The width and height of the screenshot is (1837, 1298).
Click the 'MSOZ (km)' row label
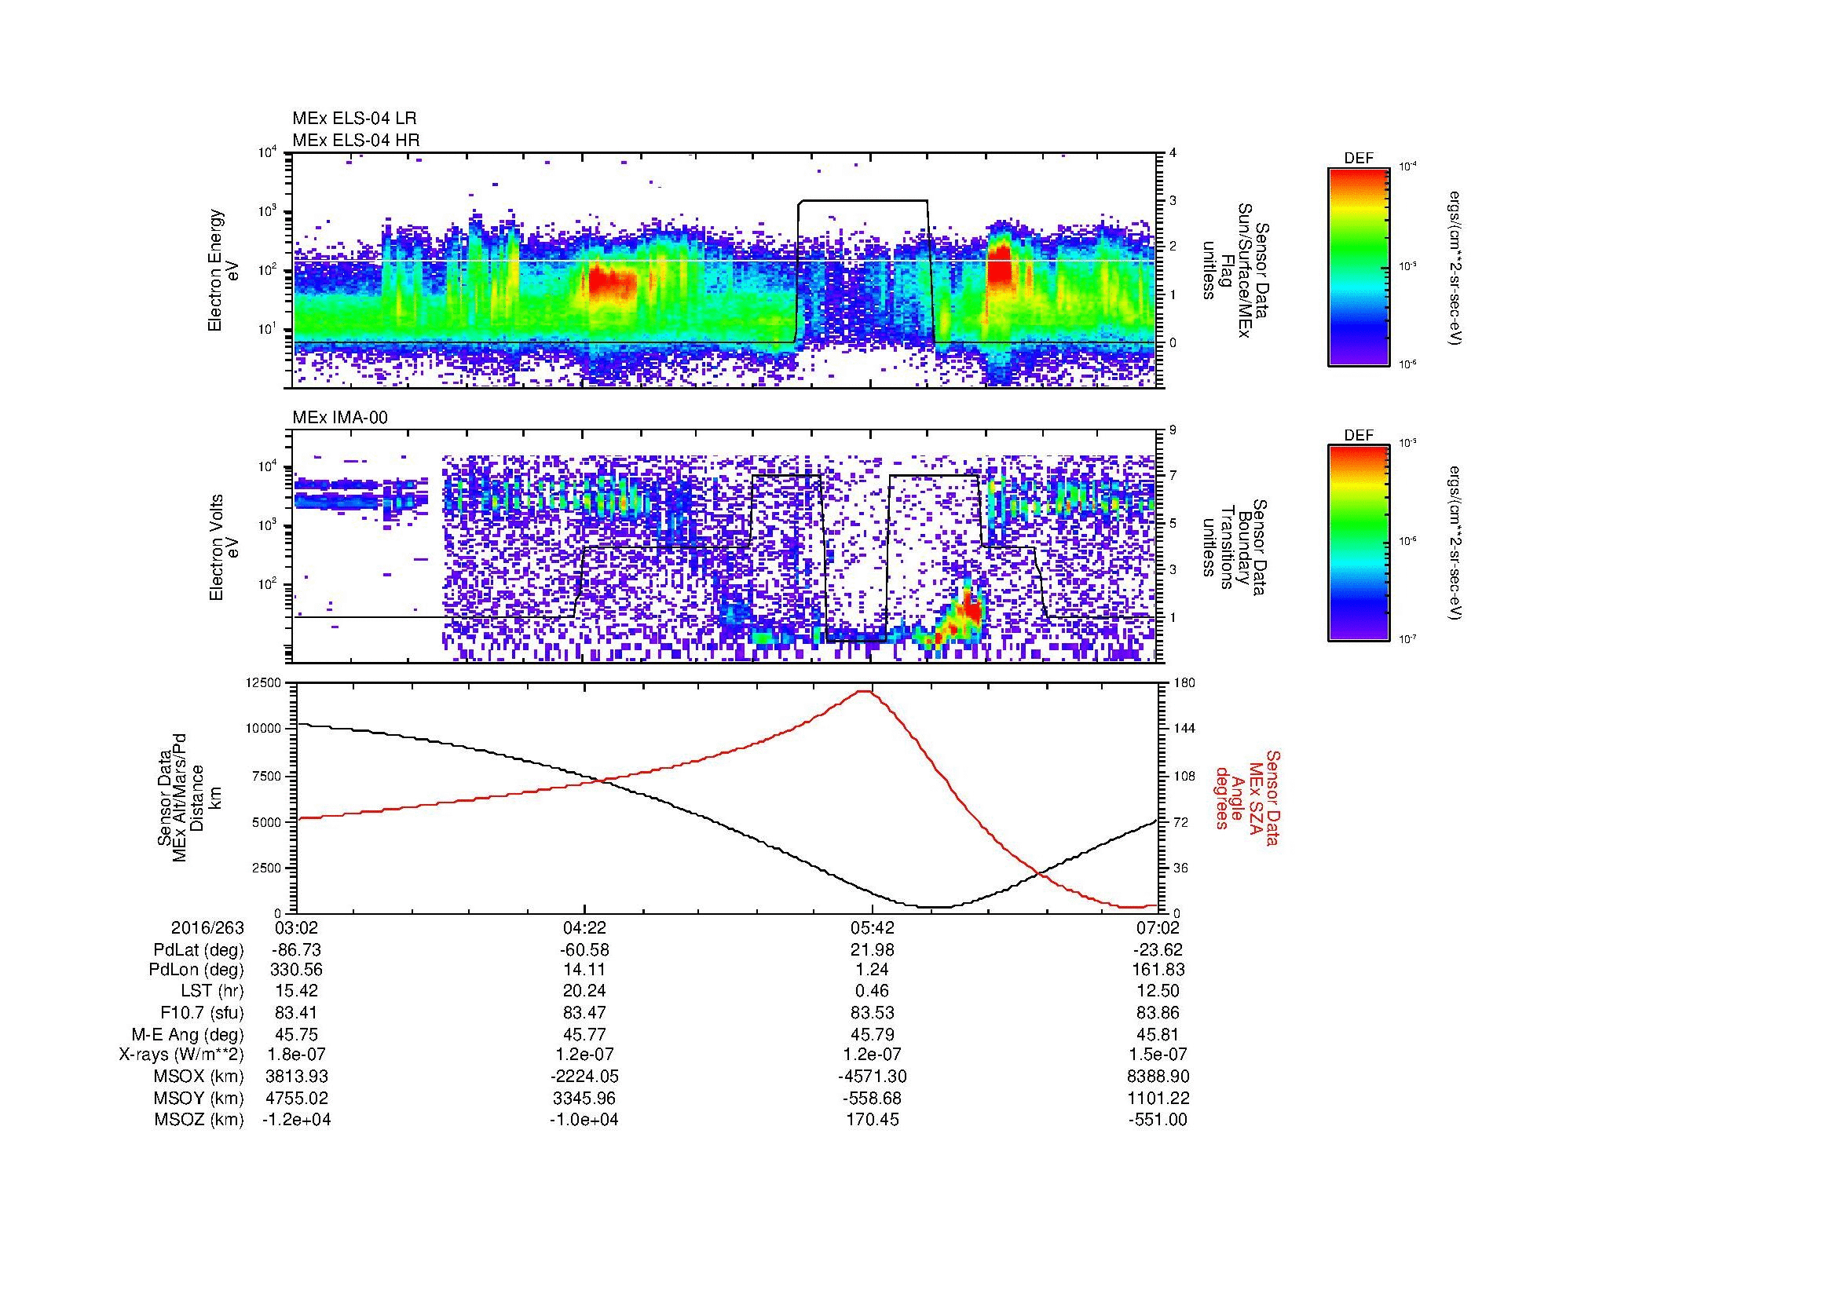click(199, 1120)
